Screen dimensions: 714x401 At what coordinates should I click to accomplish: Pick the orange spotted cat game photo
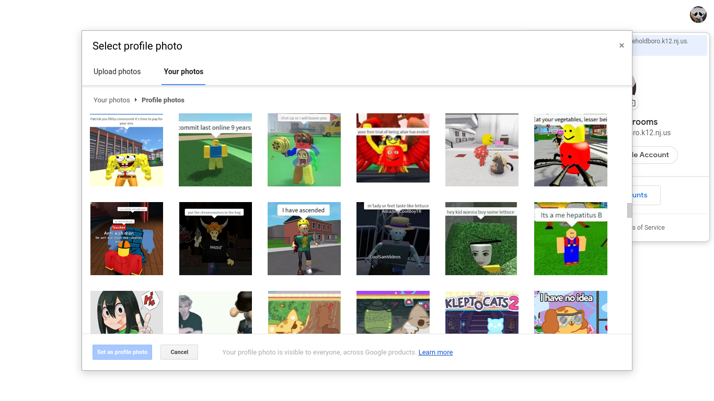click(x=304, y=312)
